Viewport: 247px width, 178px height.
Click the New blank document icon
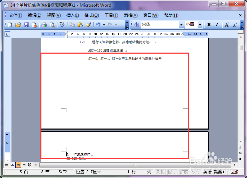10,25
